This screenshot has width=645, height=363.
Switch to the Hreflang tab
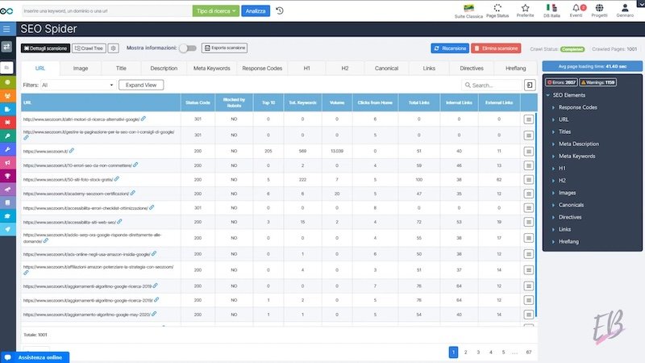click(x=516, y=69)
